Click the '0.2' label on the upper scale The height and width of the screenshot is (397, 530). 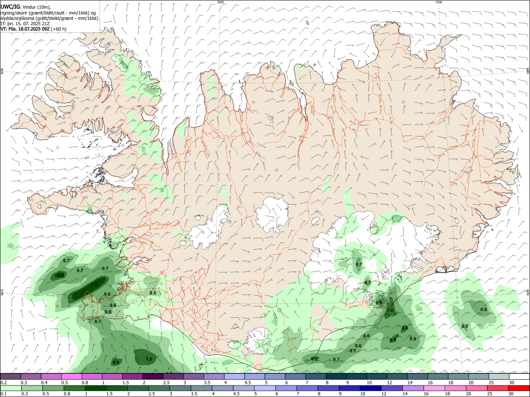pos(4,383)
